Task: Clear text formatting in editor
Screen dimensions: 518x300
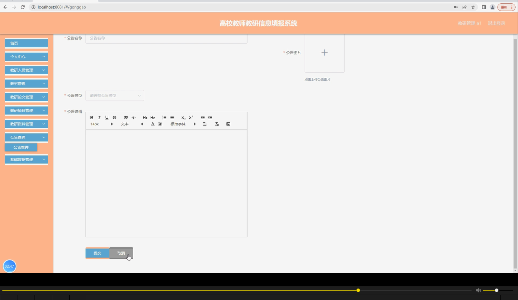Action: pos(217,124)
